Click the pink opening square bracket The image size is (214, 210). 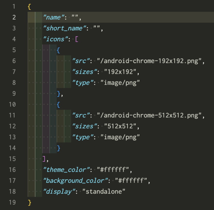tap(77, 39)
